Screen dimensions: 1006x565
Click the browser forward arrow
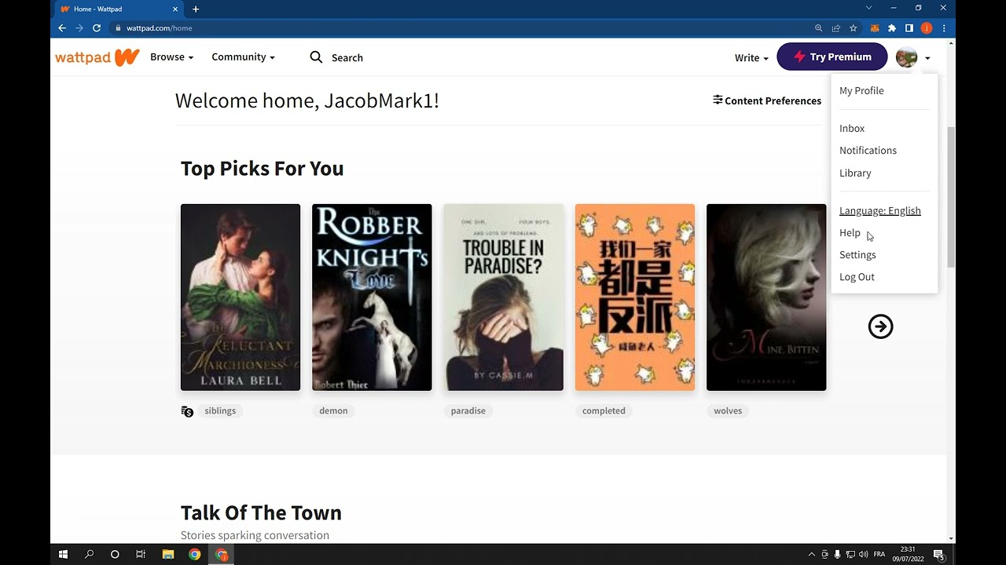[79, 28]
